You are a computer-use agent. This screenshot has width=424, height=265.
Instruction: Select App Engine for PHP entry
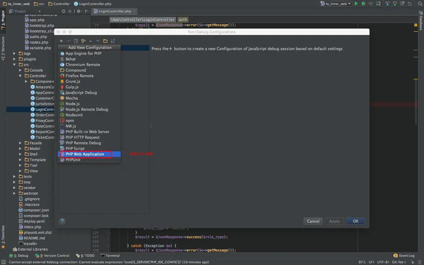[89, 53]
